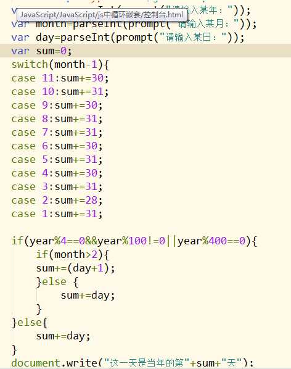The image size is (291, 369).
Task: Click the line 'case 10:sum+=31;'
Action: [x=60, y=92]
